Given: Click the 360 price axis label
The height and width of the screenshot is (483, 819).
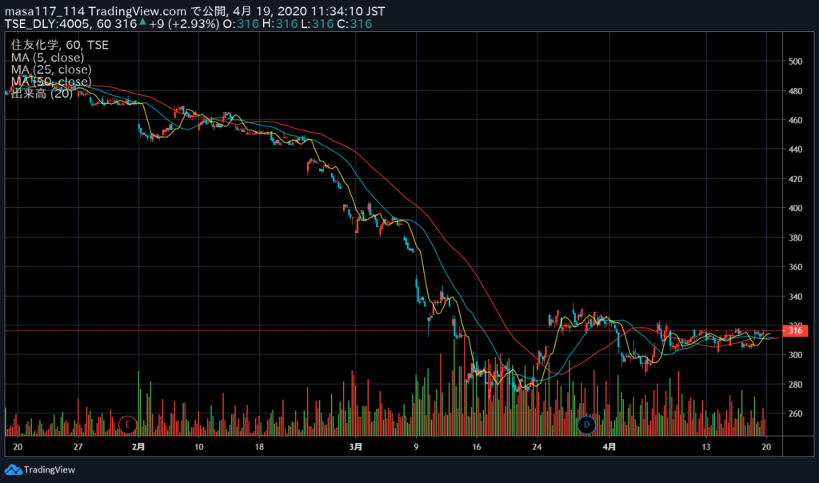Looking at the screenshot, I should [x=795, y=267].
